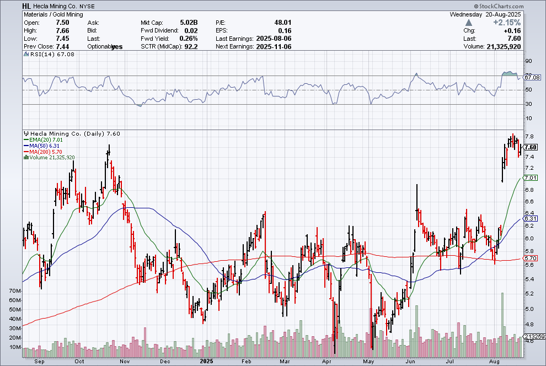Click the SCTR (MidCap) value 92.2
Image resolution: width=546 pixels, height=366 pixels.
click(x=191, y=47)
